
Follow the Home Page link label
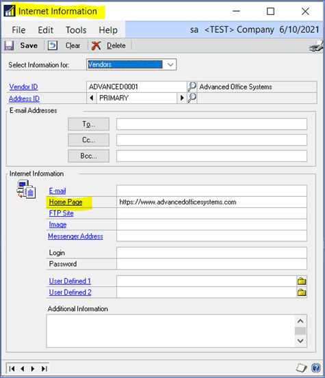point(66,202)
